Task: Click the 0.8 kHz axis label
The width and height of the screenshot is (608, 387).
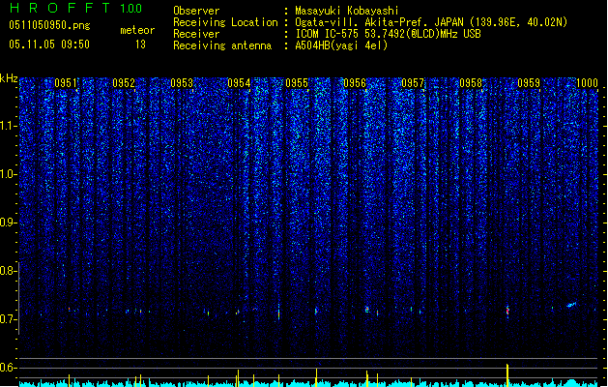Action: point(8,271)
